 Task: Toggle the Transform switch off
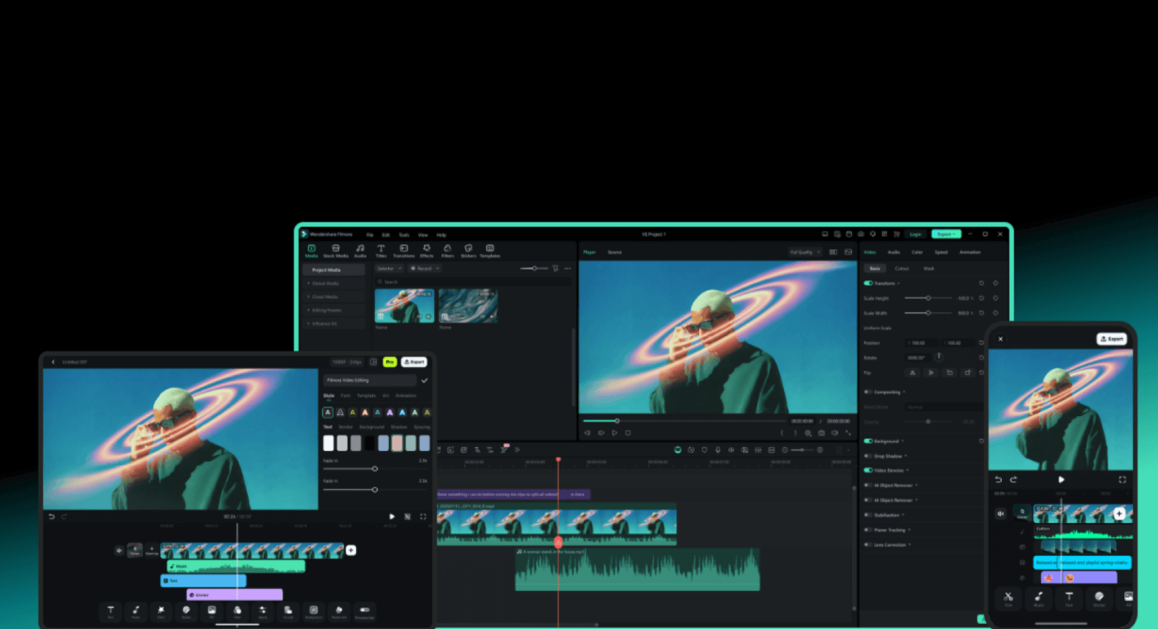click(x=868, y=283)
